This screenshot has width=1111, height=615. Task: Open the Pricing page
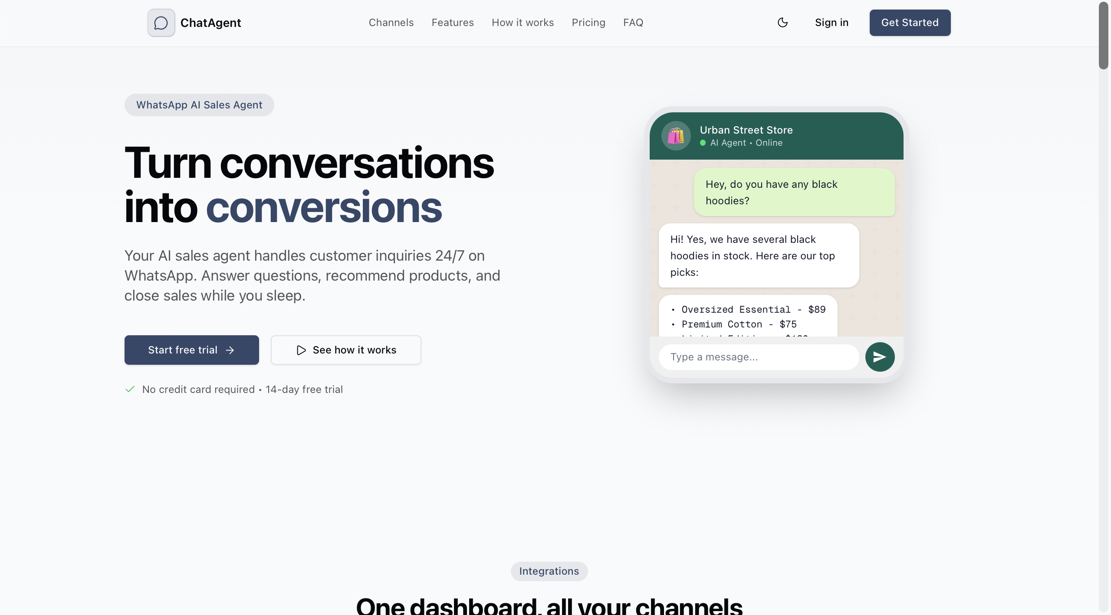[x=588, y=22]
